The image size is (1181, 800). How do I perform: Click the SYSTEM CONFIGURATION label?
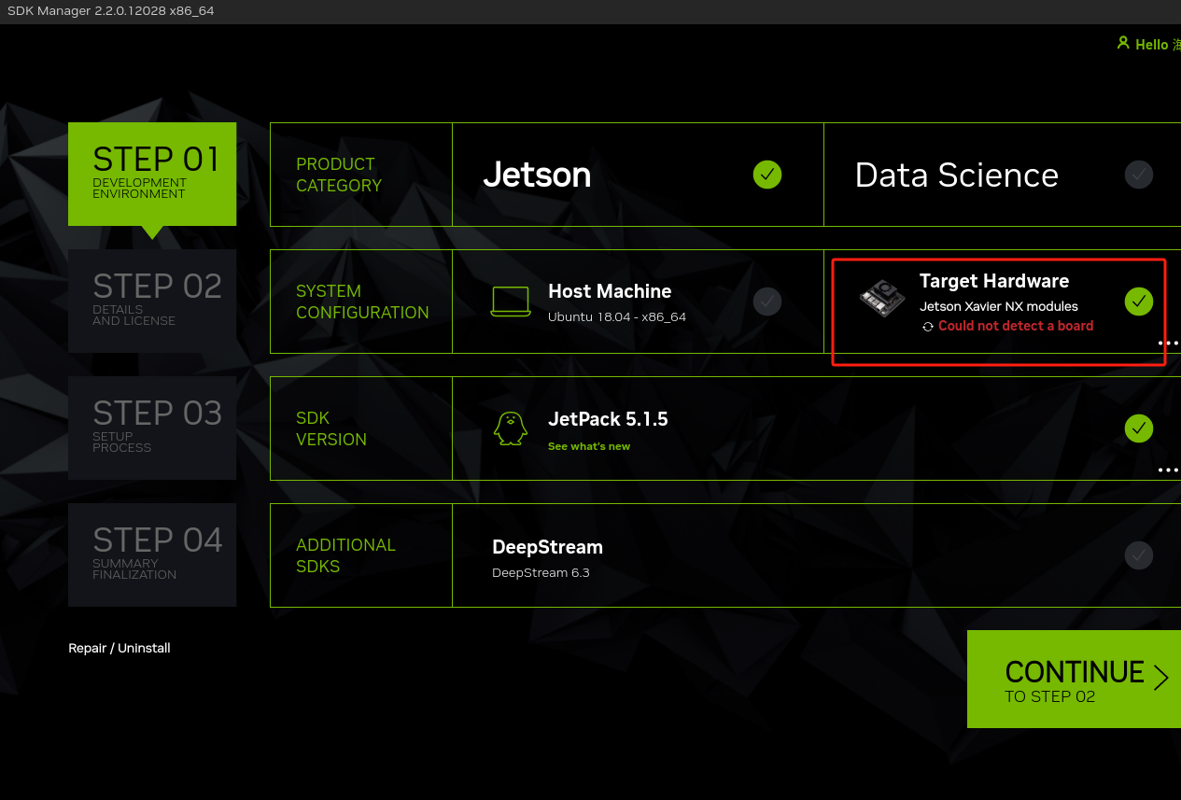coord(362,302)
